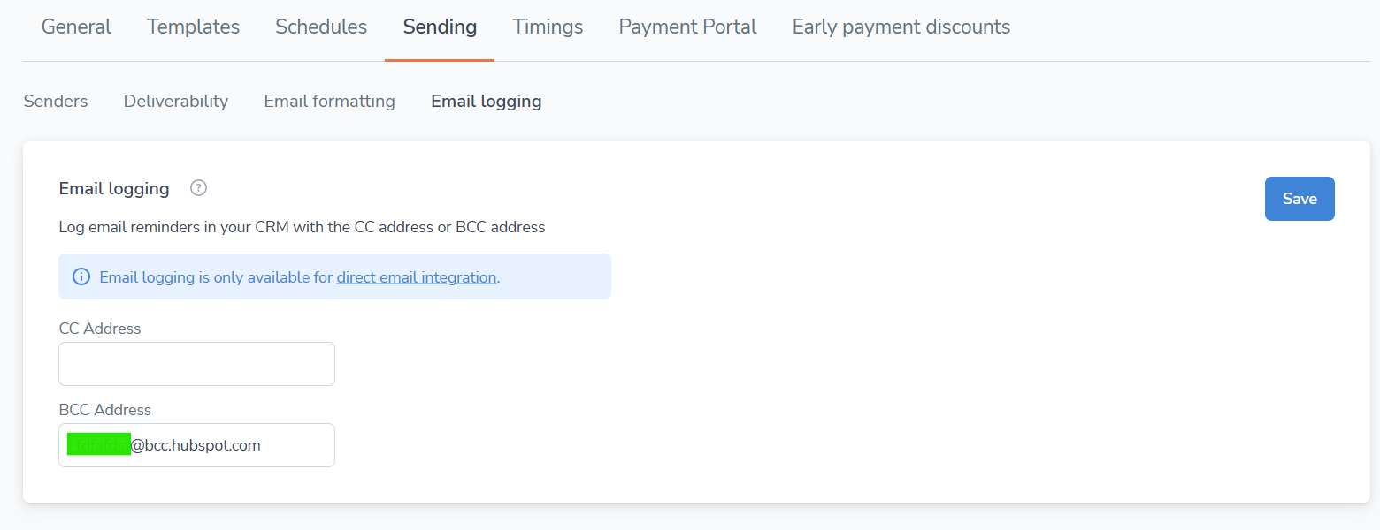Viewport: 1380px width, 530px height.
Task: Open the Templates tab
Action: coord(193,27)
